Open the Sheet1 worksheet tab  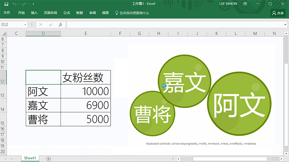[x=30, y=158]
